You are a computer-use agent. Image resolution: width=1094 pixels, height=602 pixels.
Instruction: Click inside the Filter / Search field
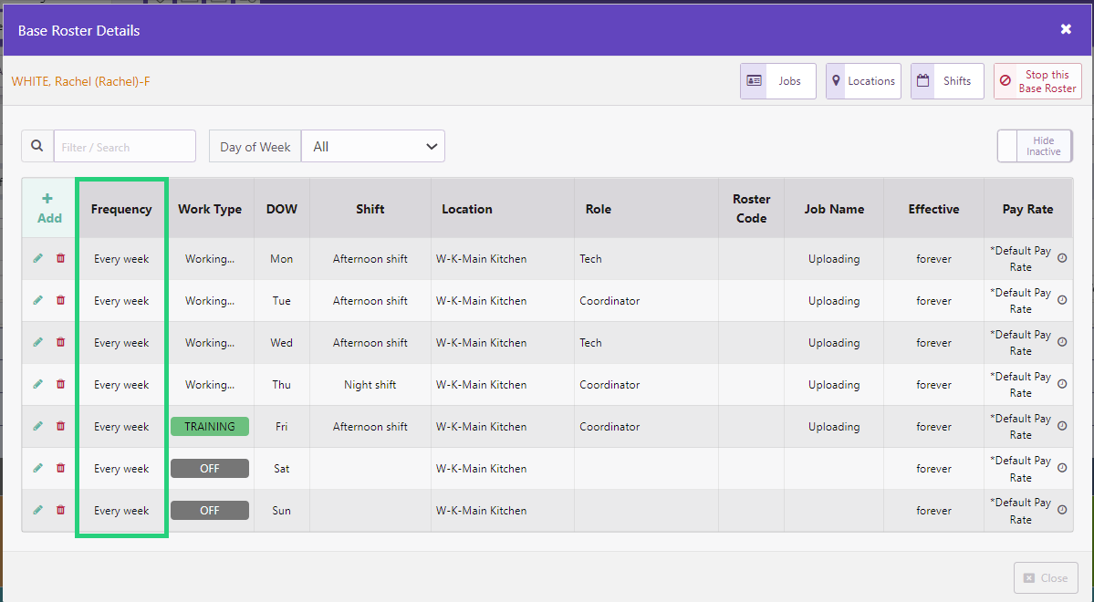125,145
